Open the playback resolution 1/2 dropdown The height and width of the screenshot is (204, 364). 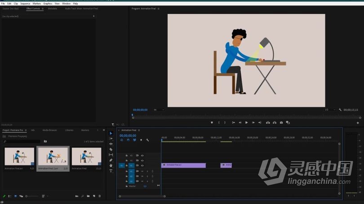pos(330,110)
